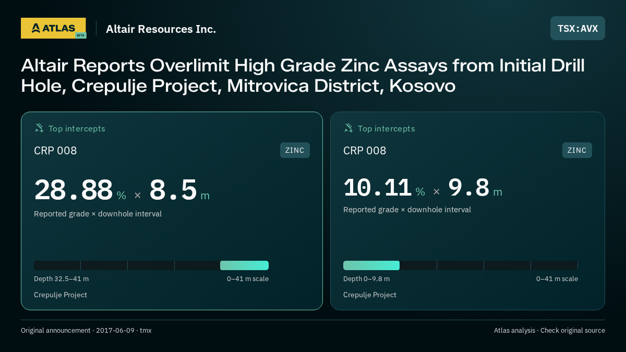Click the grade × interval caption on the 28.88% card

click(98, 214)
